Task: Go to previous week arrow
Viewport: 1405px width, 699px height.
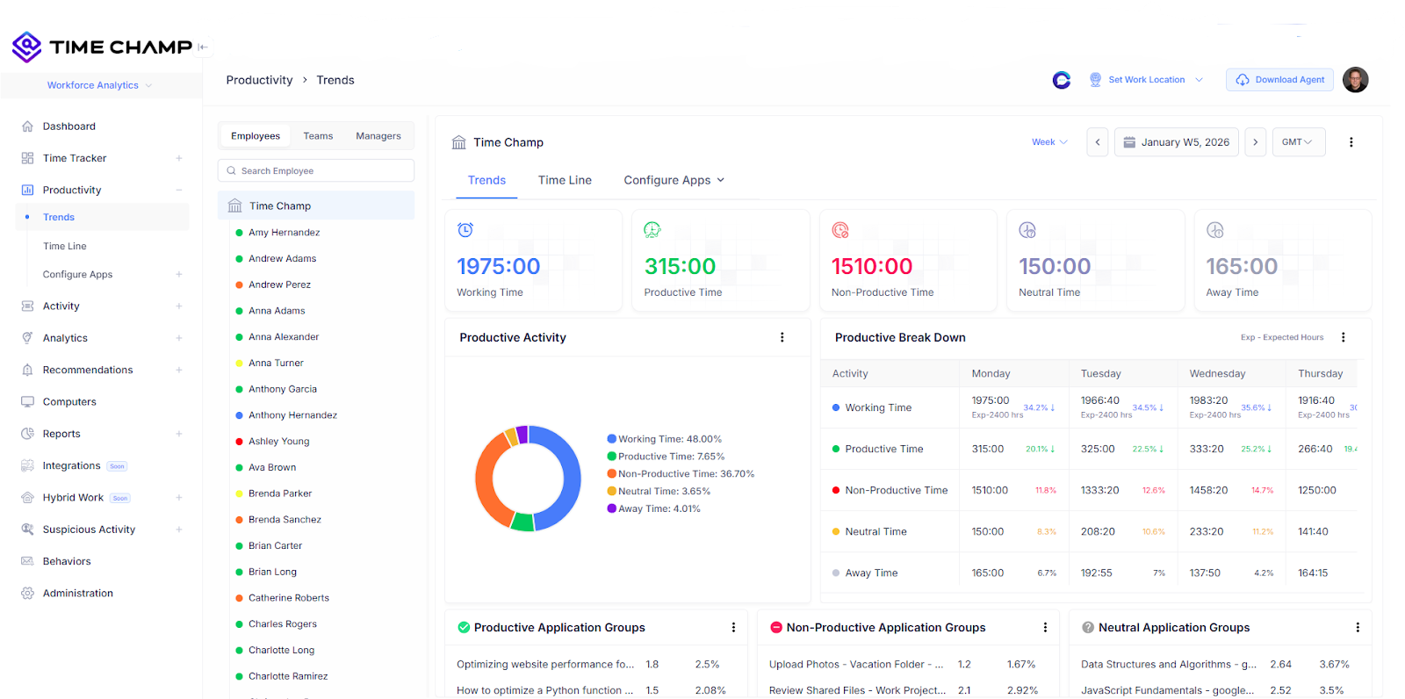Action: 1098,142
